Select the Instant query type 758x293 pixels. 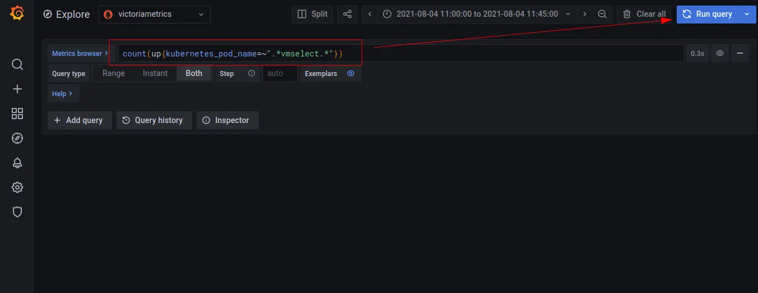(x=155, y=73)
